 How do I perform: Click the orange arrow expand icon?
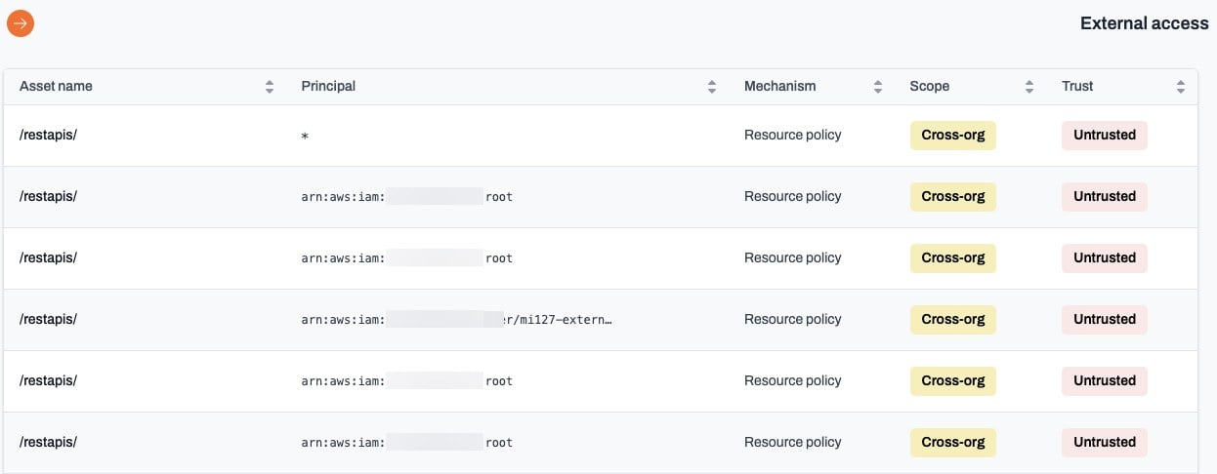coord(21,23)
